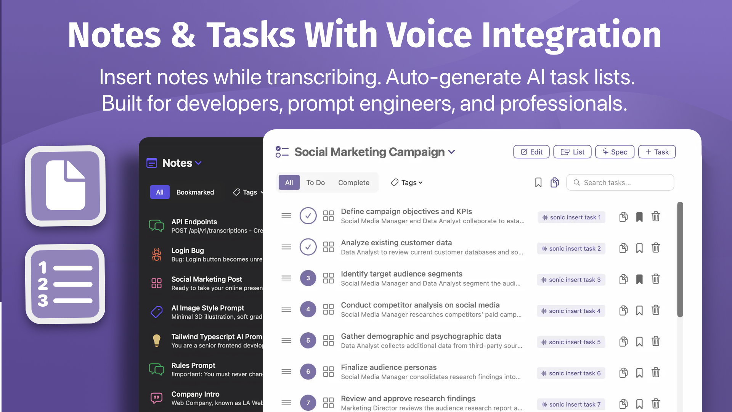The width and height of the screenshot is (732, 412).
Task: Mark task number 4 as complete
Action: click(308, 309)
